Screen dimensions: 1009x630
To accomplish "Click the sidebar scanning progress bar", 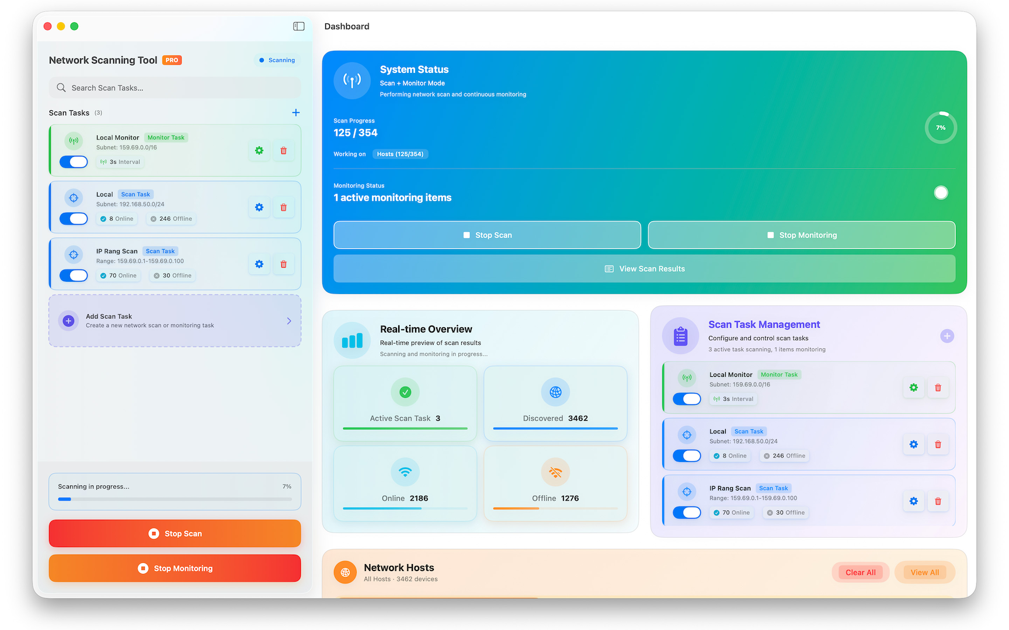I will click(175, 499).
